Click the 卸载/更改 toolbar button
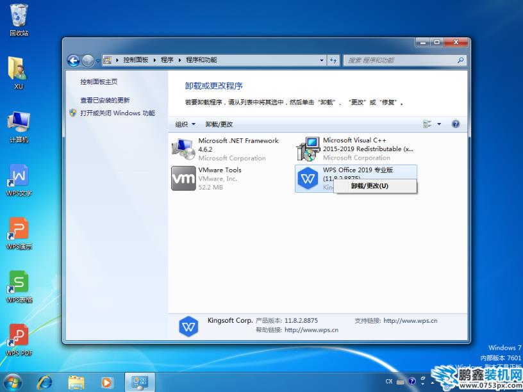The width and height of the screenshot is (523, 392). tap(219, 124)
